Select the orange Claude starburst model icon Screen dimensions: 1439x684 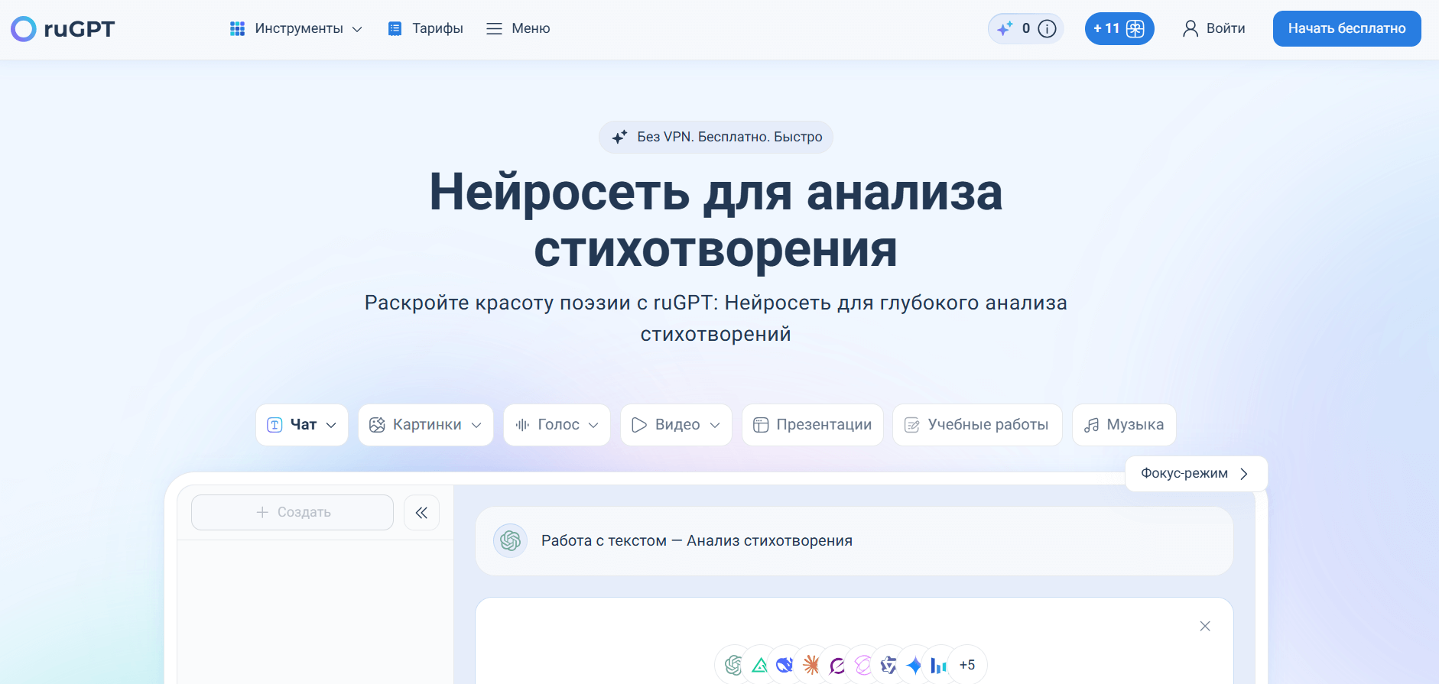click(811, 665)
